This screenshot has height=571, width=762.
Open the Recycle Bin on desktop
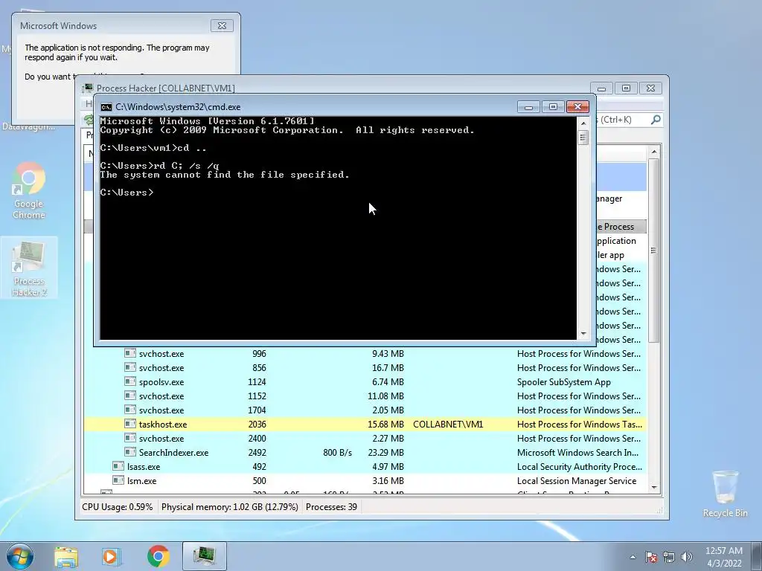725,494
